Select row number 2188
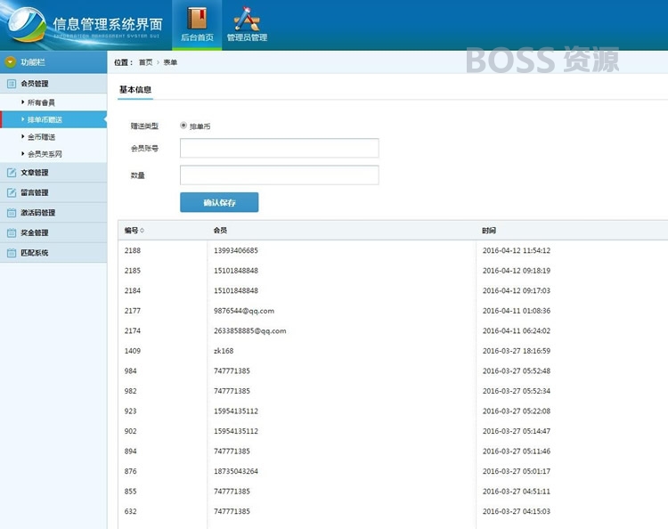The image size is (668, 529). click(133, 250)
